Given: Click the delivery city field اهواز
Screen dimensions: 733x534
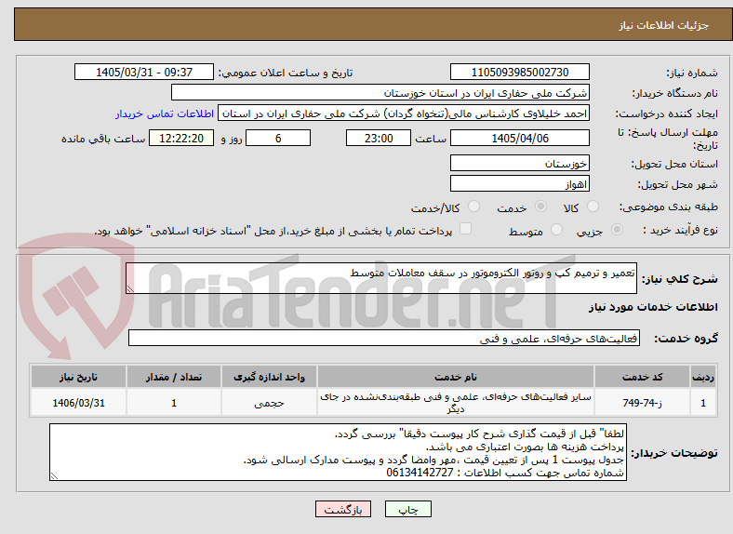Looking at the screenshot, I should (x=519, y=184).
